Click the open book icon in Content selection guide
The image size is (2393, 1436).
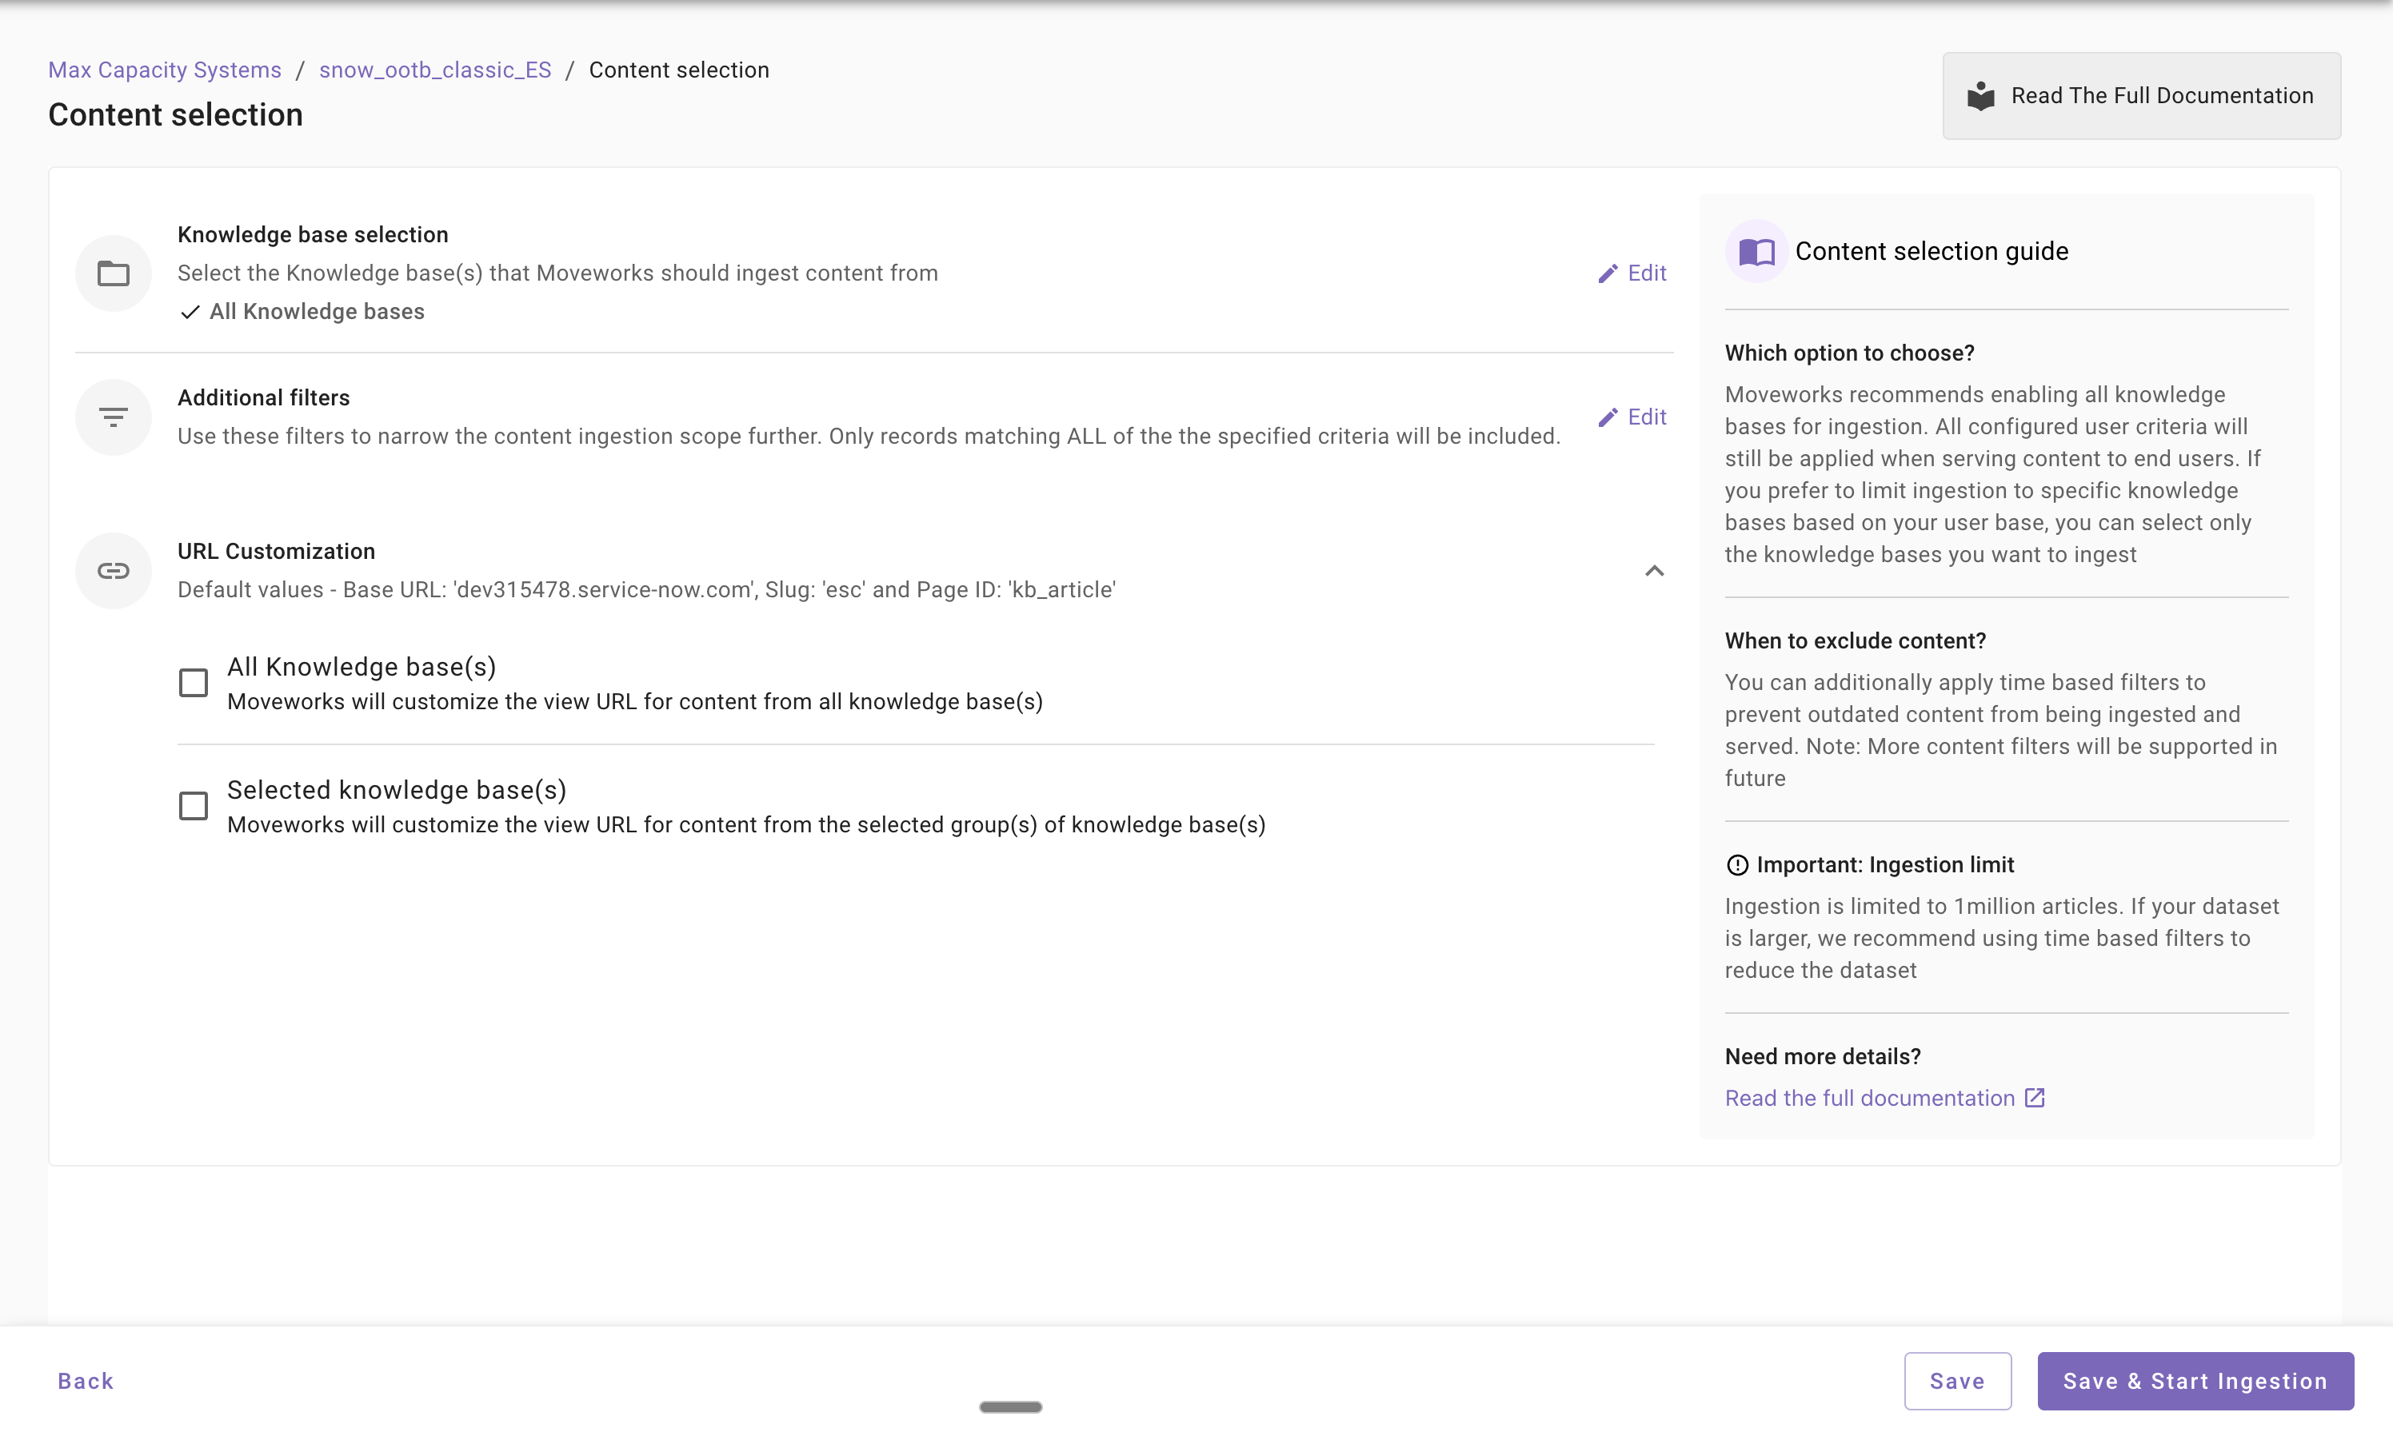1756,252
